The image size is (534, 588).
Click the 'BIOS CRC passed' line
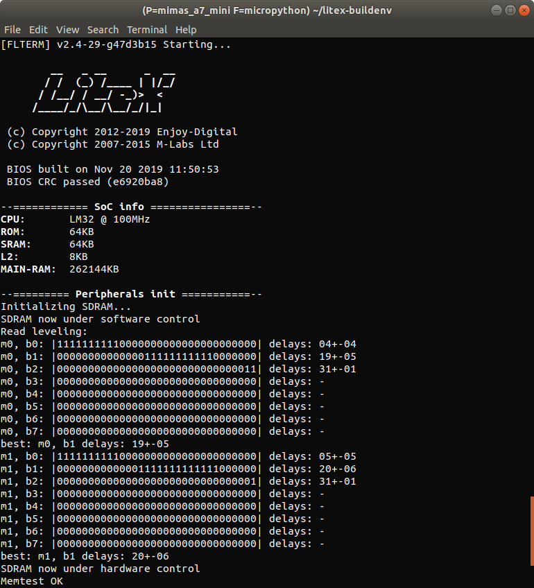coord(87,182)
